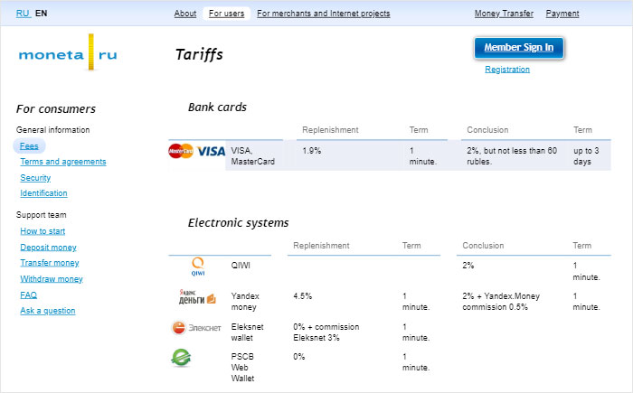
Task: Click the VISA, MasterCard row label
Action: (252, 156)
